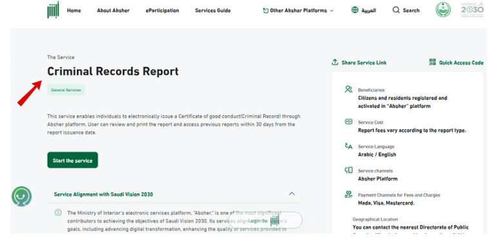492x239 pixels.
Task: Click the 'Arabic / English' value
Action: pyautogui.click(x=377, y=155)
